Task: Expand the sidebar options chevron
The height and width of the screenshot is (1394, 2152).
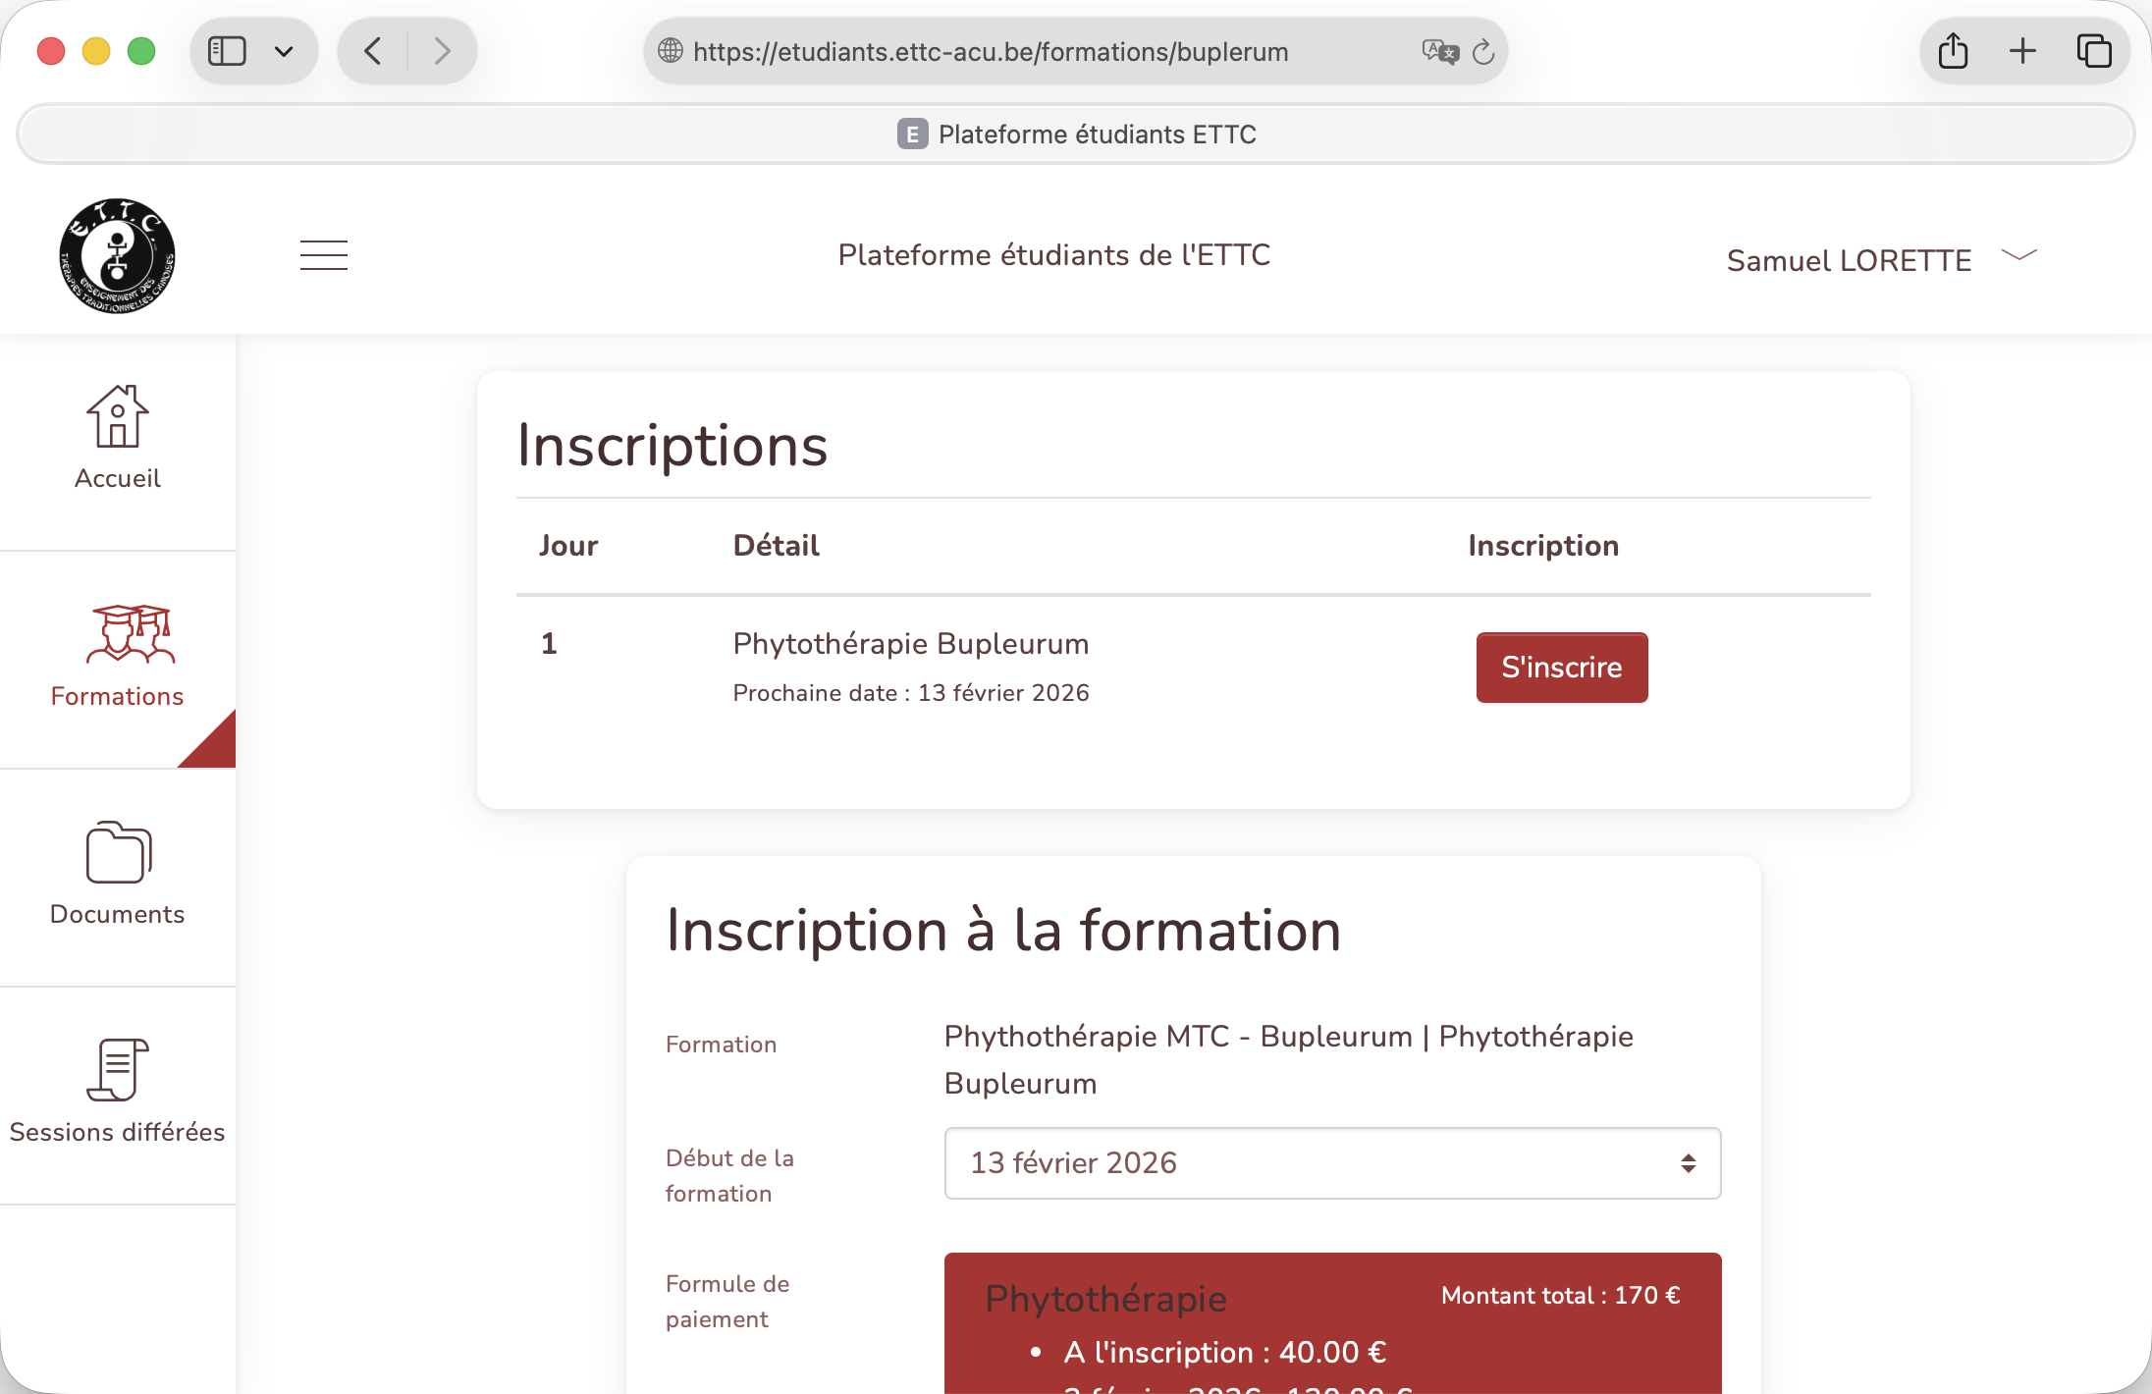Action: point(284,51)
